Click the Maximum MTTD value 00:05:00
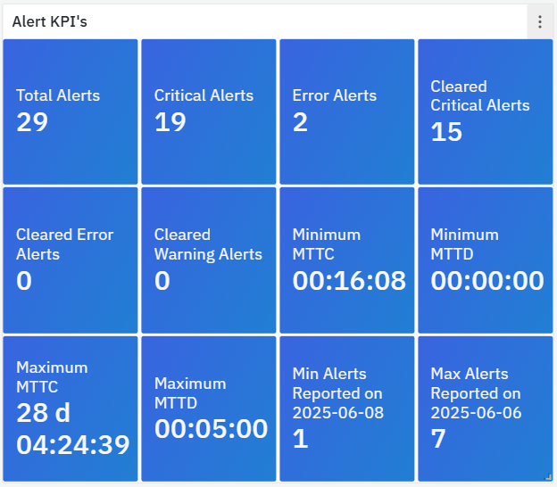 pyautogui.click(x=211, y=429)
